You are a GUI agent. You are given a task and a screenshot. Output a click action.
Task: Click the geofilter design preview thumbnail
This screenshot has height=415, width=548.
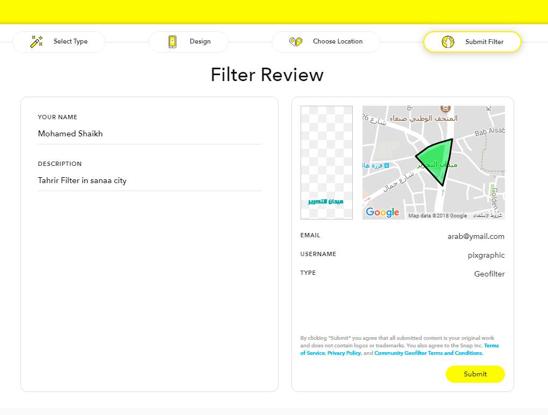(x=326, y=163)
